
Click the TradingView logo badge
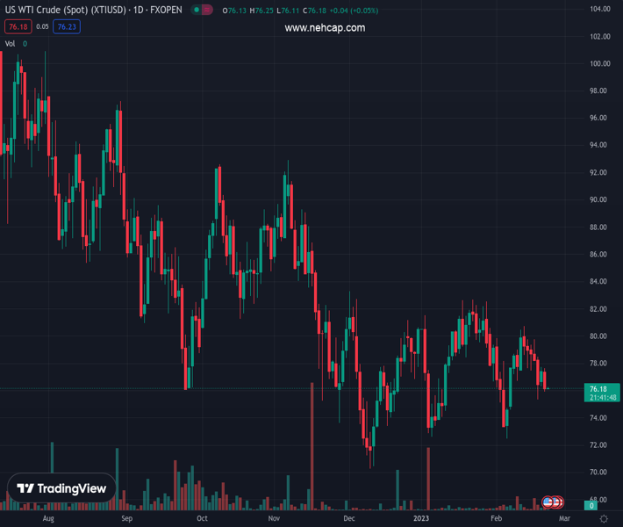tap(62, 488)
